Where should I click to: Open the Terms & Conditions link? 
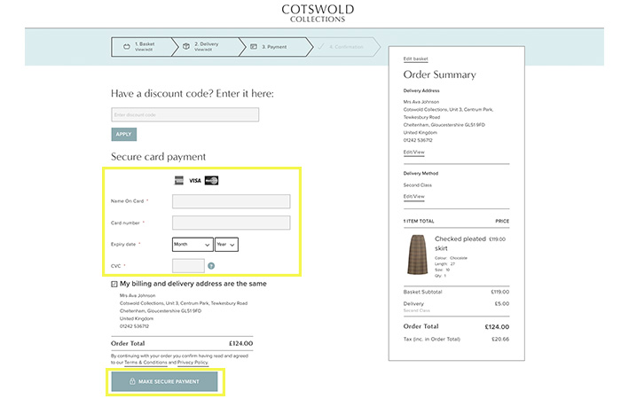point(146,363)
